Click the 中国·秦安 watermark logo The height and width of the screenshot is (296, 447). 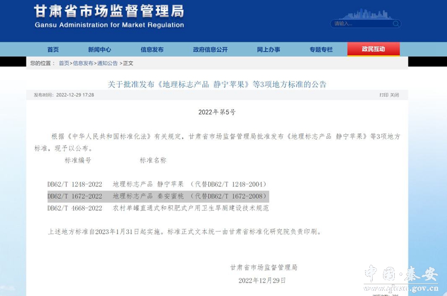[401, 278]
